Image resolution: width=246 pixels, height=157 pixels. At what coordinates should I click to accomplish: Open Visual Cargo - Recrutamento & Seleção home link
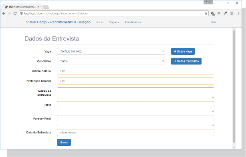point(58,22)
